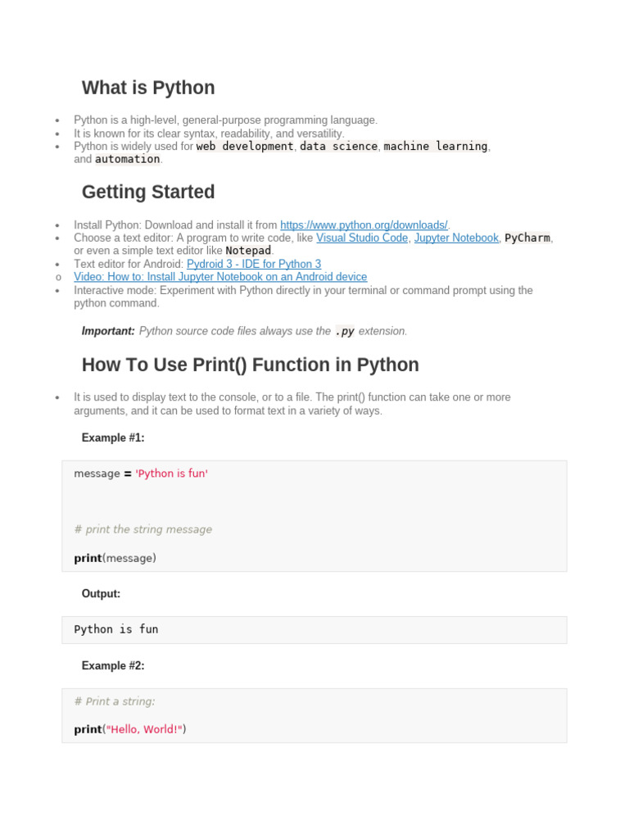Click the .py extension code text
629x839 pixels.
pos(345,331)
